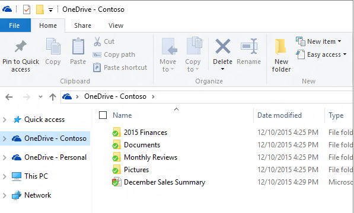Viewport: 354px width, 213px height.
Task: Select OneDrive - Personal in navigation pane
Action: [x=55, y=157]
